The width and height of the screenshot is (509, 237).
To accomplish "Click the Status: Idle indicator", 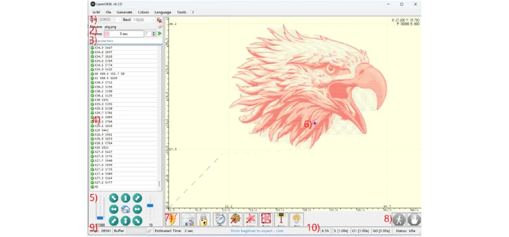I will click(406, 231).
